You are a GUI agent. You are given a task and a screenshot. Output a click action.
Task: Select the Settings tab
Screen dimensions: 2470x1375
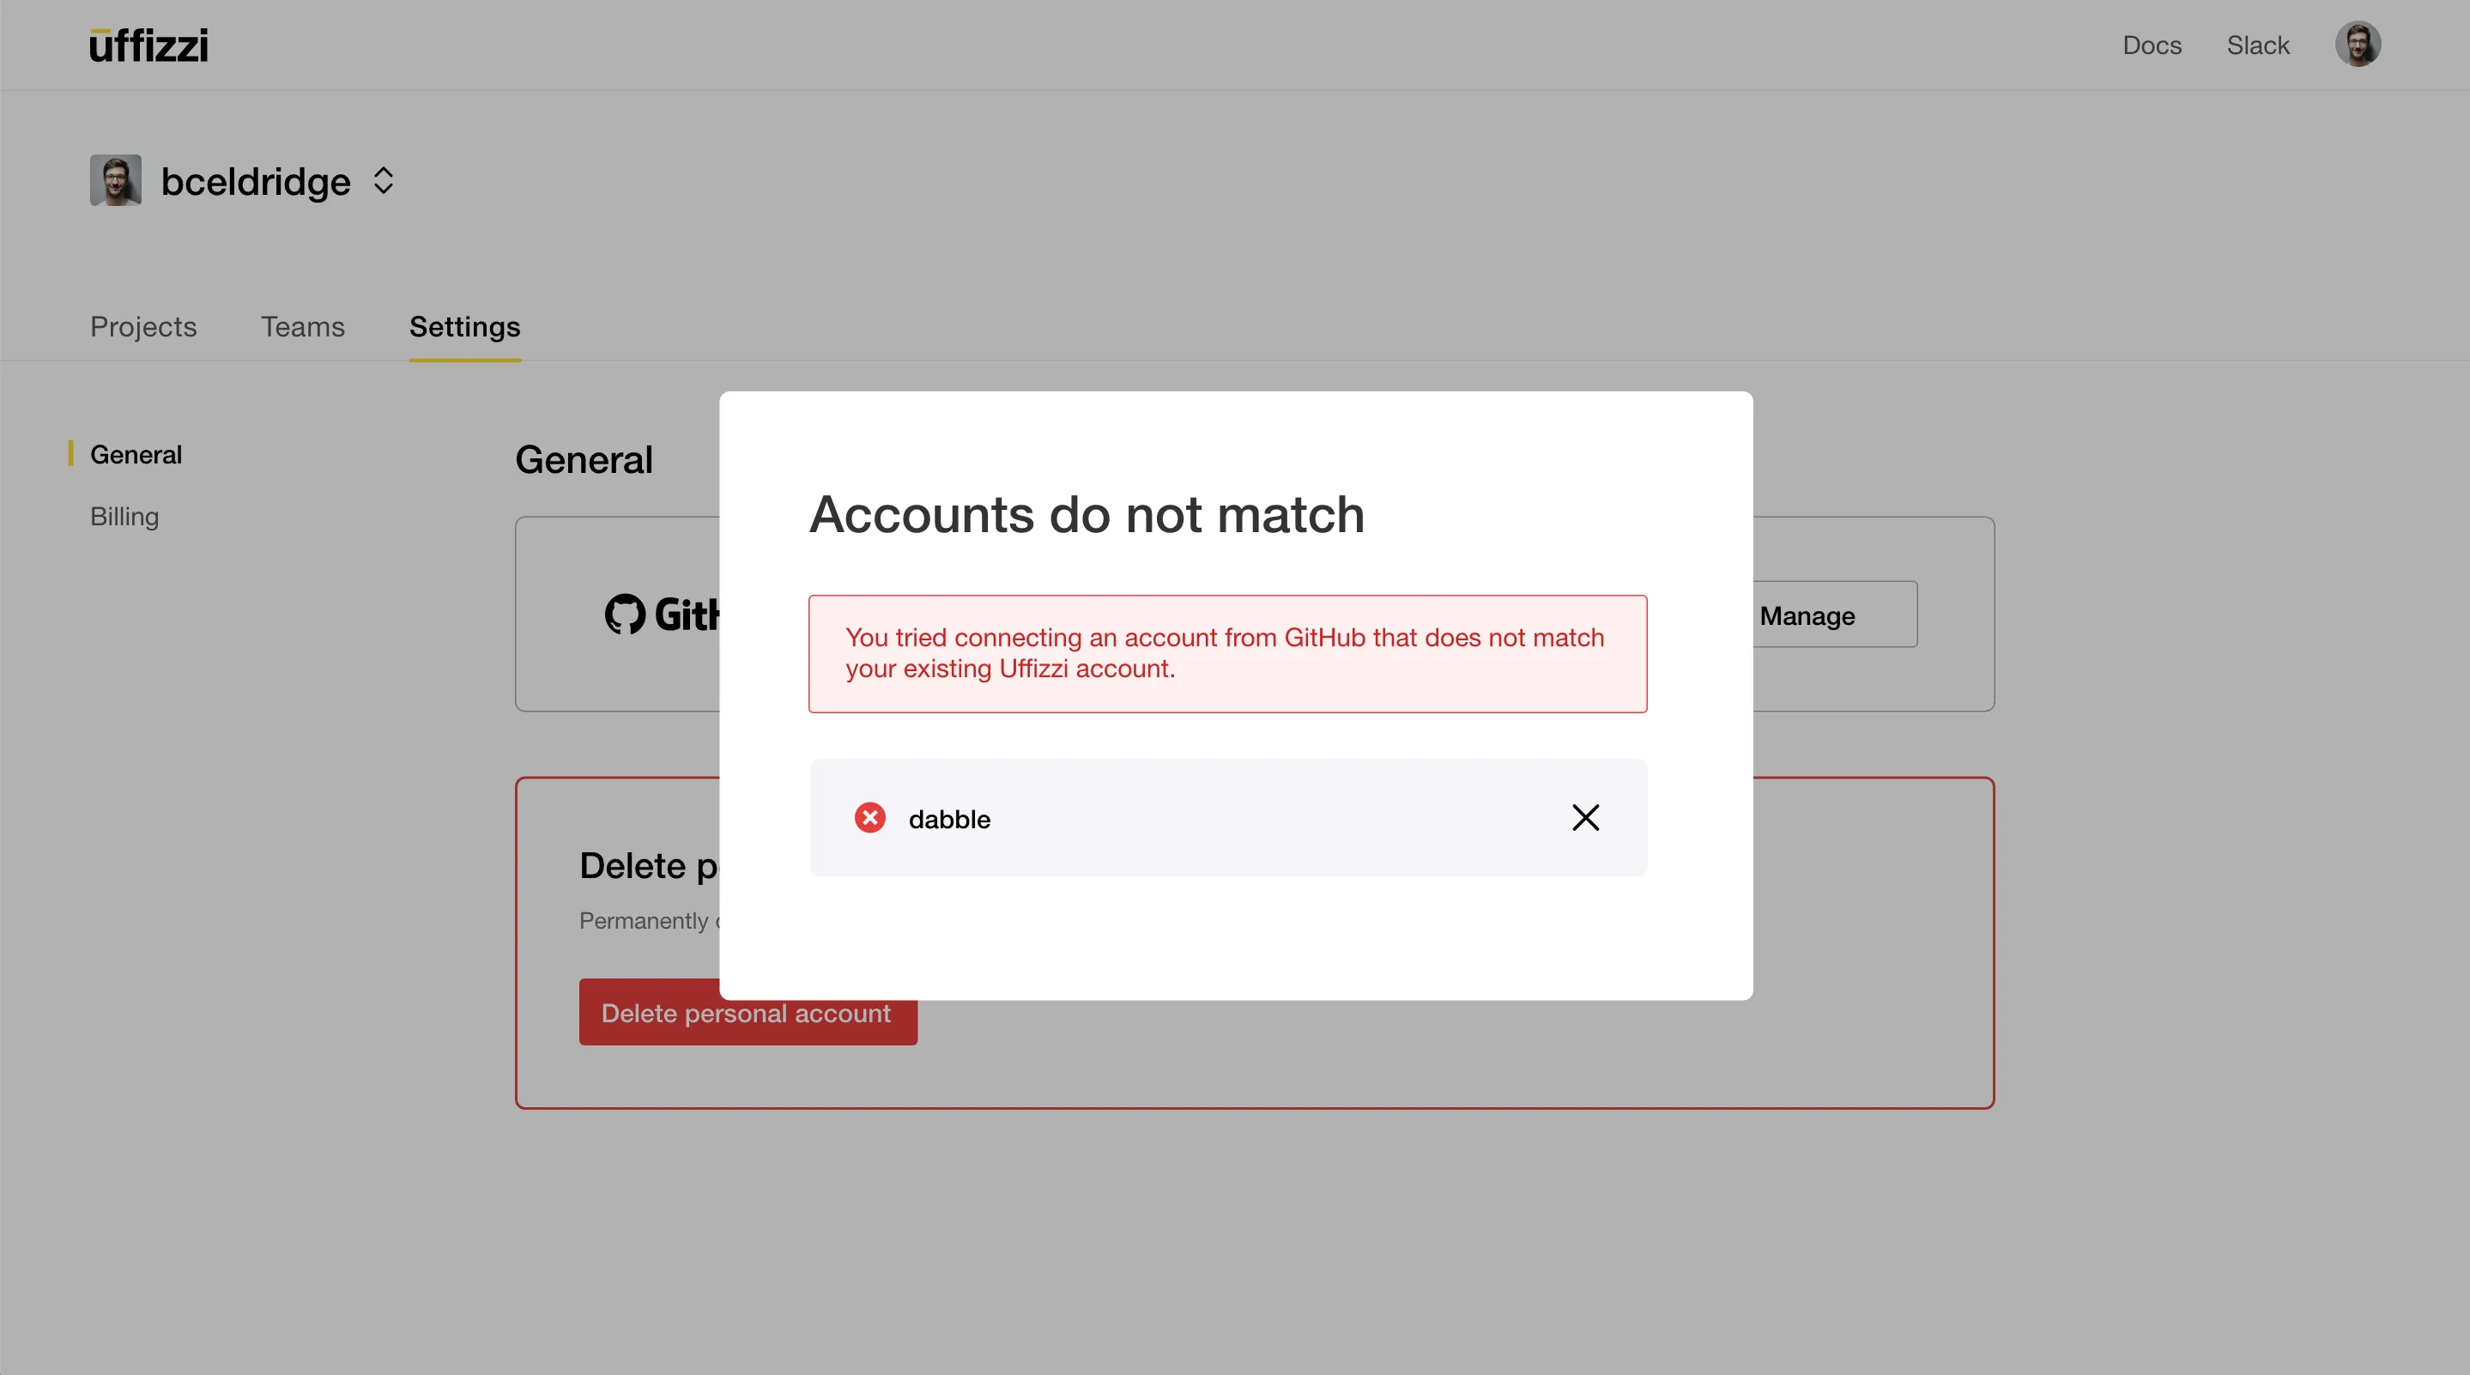pyautogui.click(x=464, y=327)
